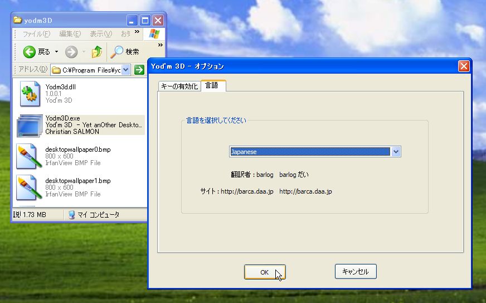Click the green Go arrow beside address bar
The width and height of the screenshot is (486, 303).
tap(139, 70)
